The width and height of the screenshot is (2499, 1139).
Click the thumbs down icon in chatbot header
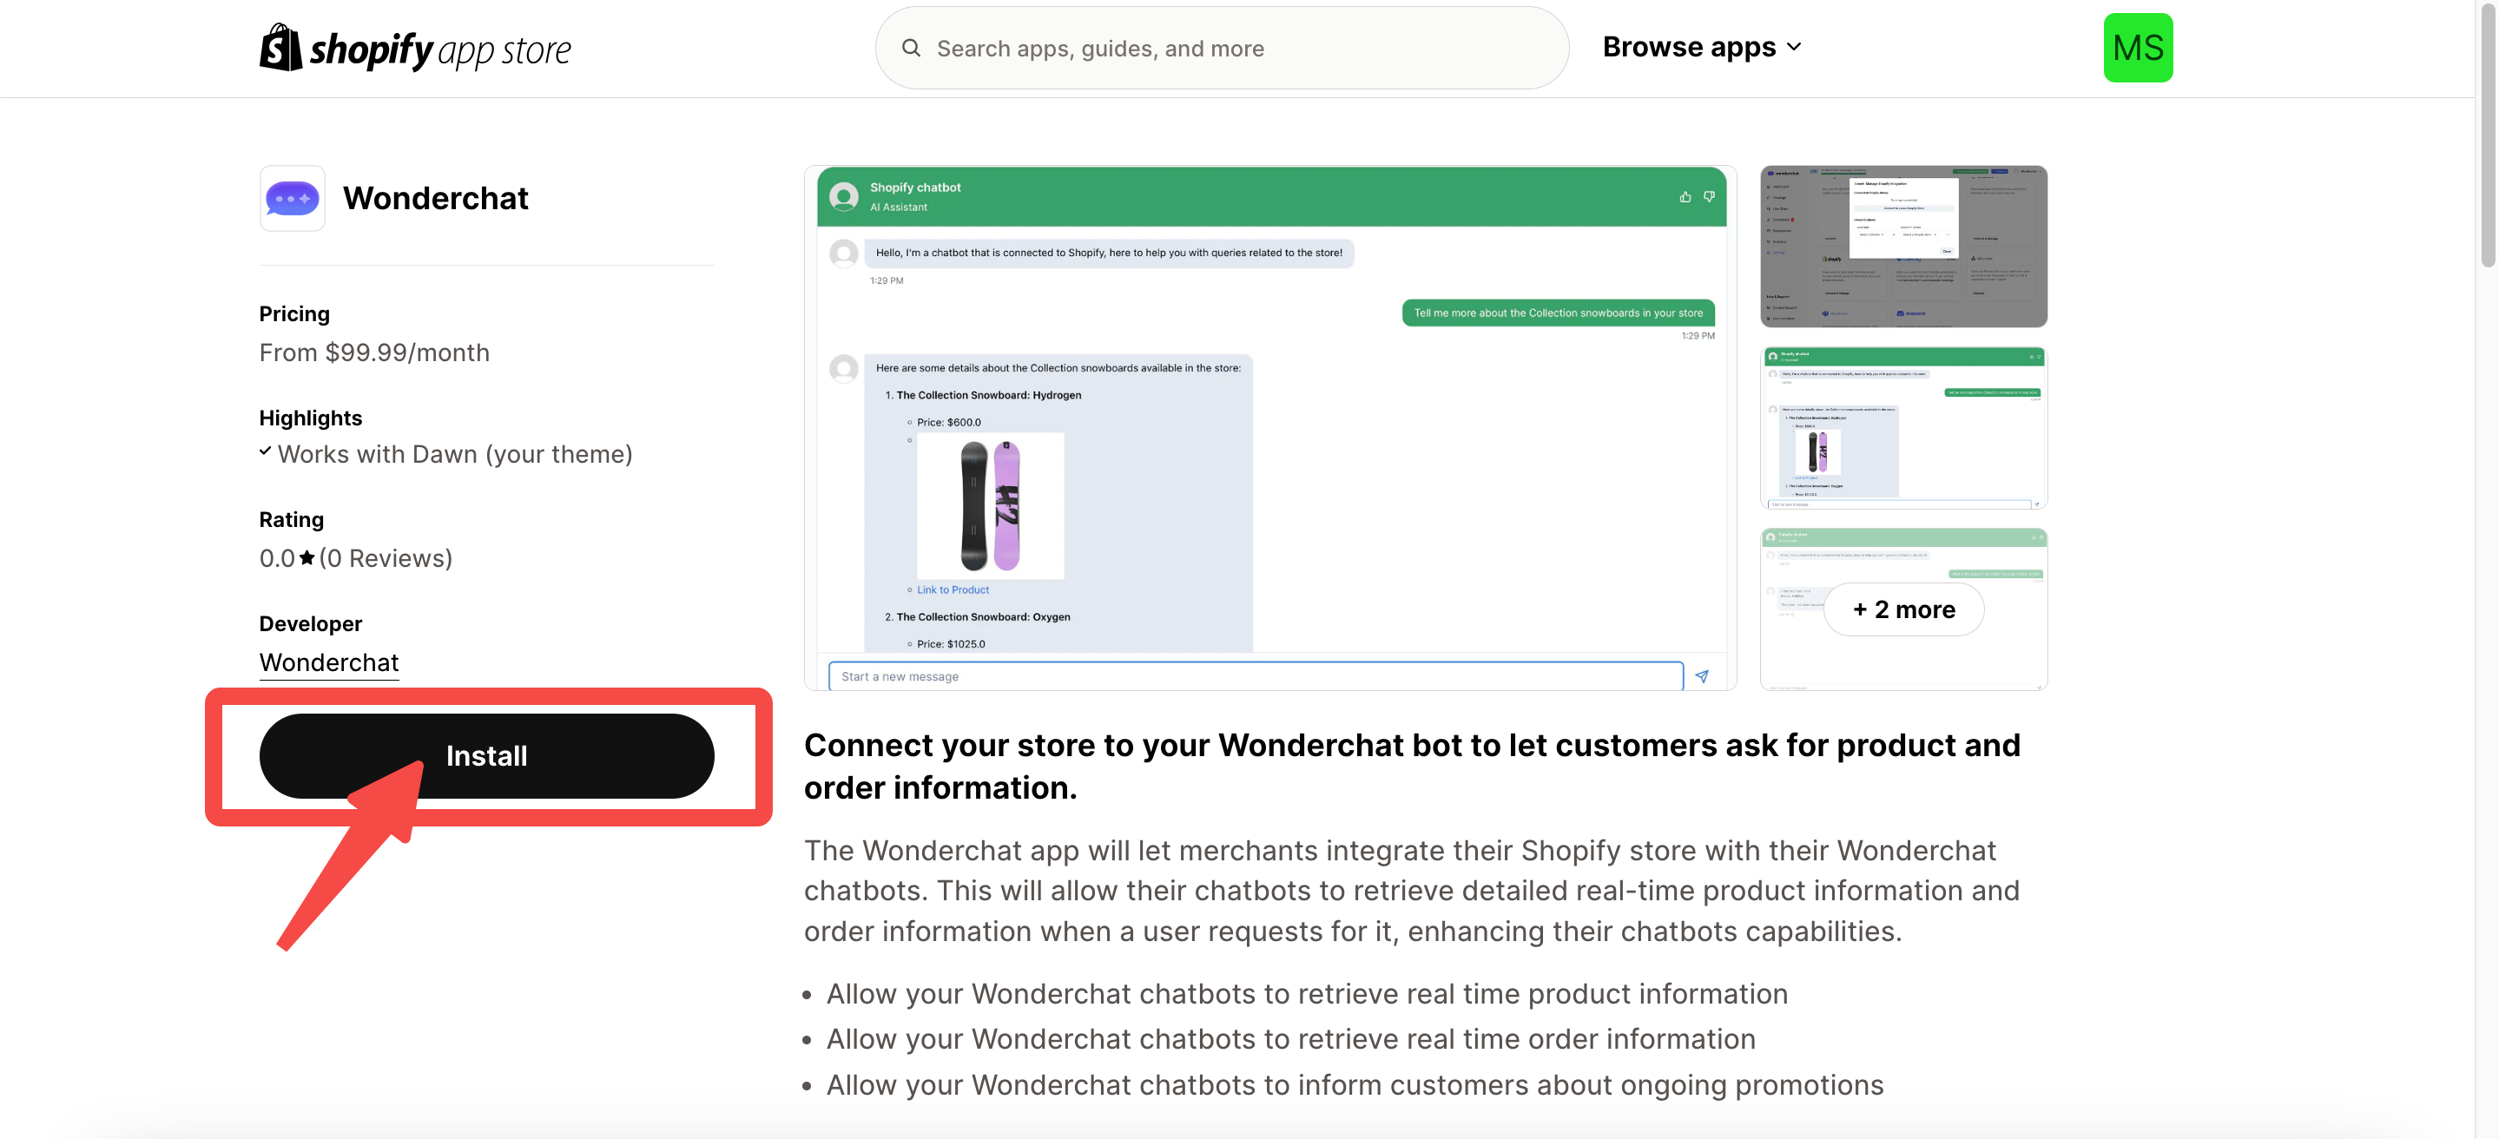tap(1708, 197)
